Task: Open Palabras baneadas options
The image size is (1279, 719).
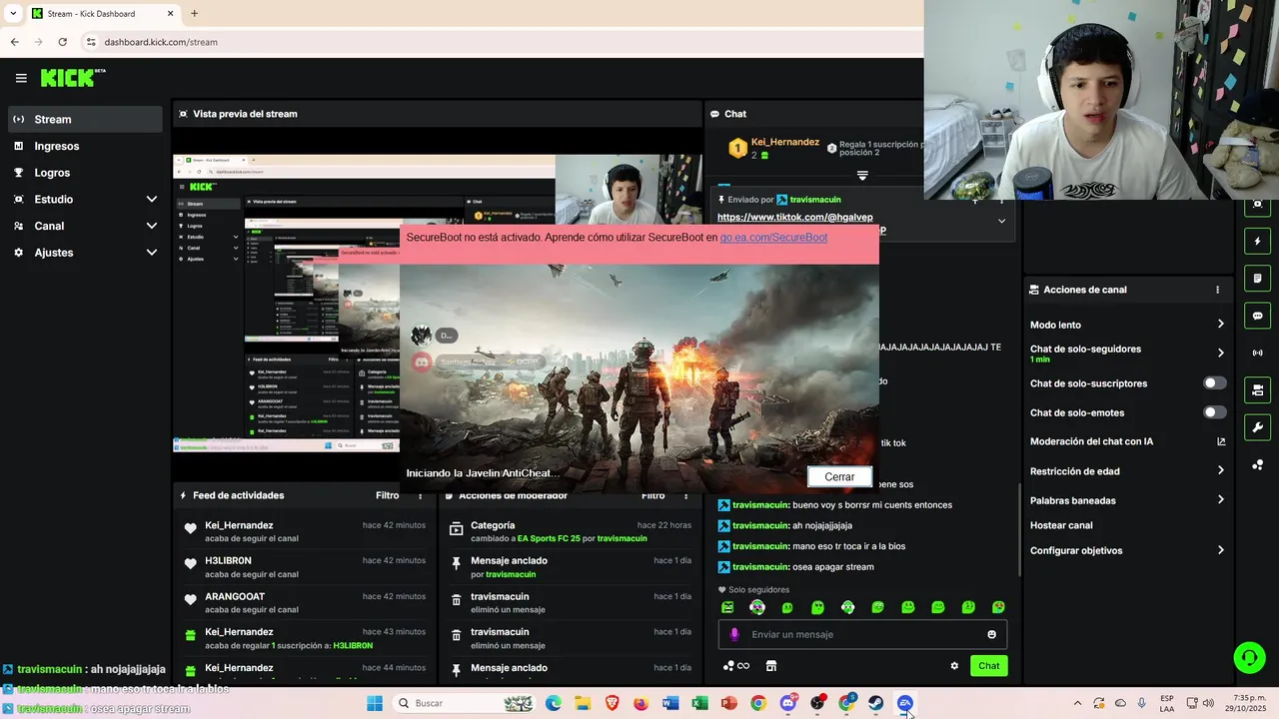Action: (x=1127, y=500)
